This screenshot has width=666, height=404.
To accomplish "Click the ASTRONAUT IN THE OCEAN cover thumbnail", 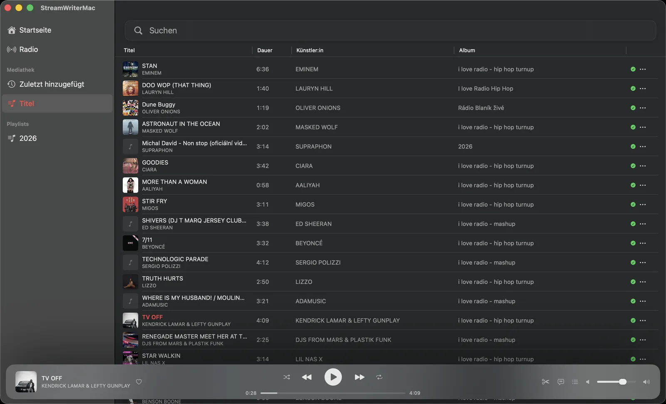I will (x=130, y=127).
